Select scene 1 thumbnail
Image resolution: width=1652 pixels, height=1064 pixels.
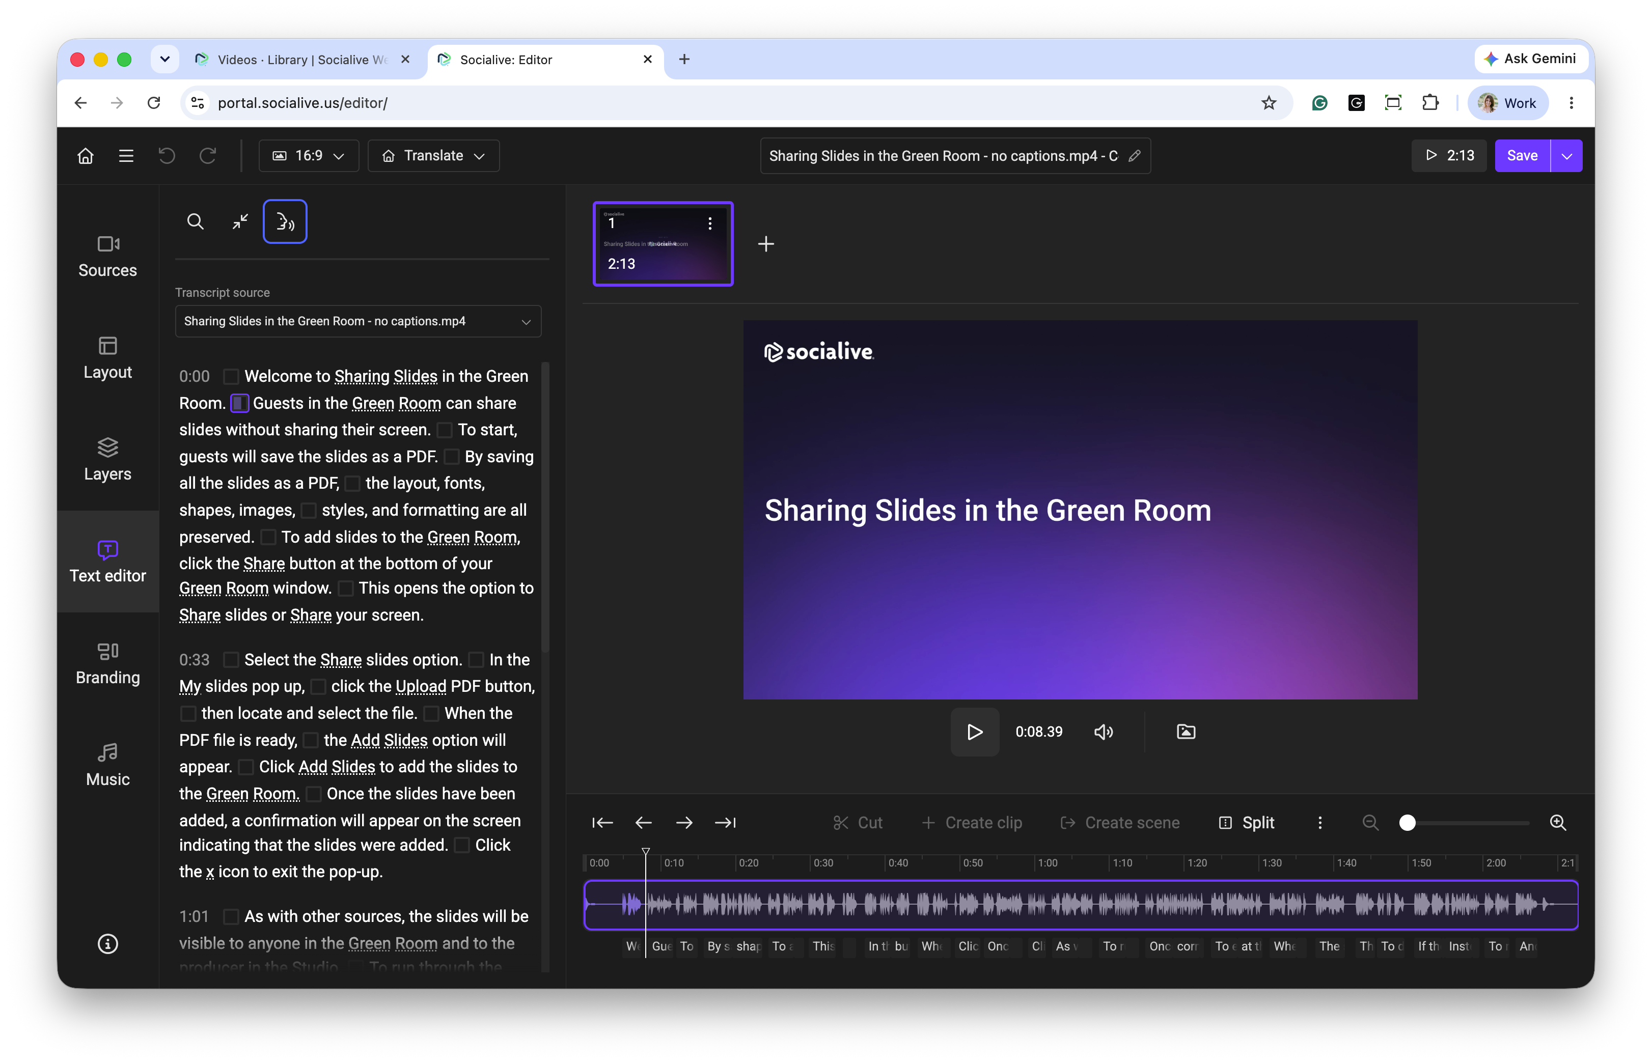click(x=662, y=244)
